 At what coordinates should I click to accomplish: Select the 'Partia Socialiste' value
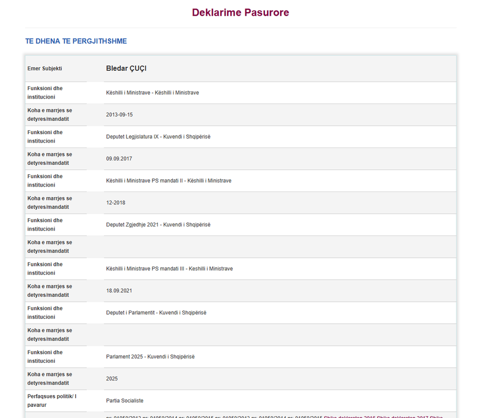tap(125, 401)
